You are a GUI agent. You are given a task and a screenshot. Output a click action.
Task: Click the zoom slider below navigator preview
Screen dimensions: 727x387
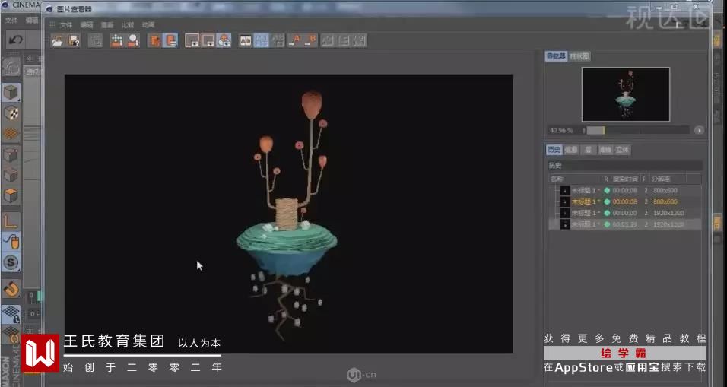click(x=638, y=130)
